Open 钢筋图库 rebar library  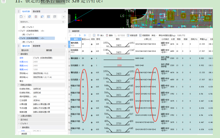(x=145, y=35)
